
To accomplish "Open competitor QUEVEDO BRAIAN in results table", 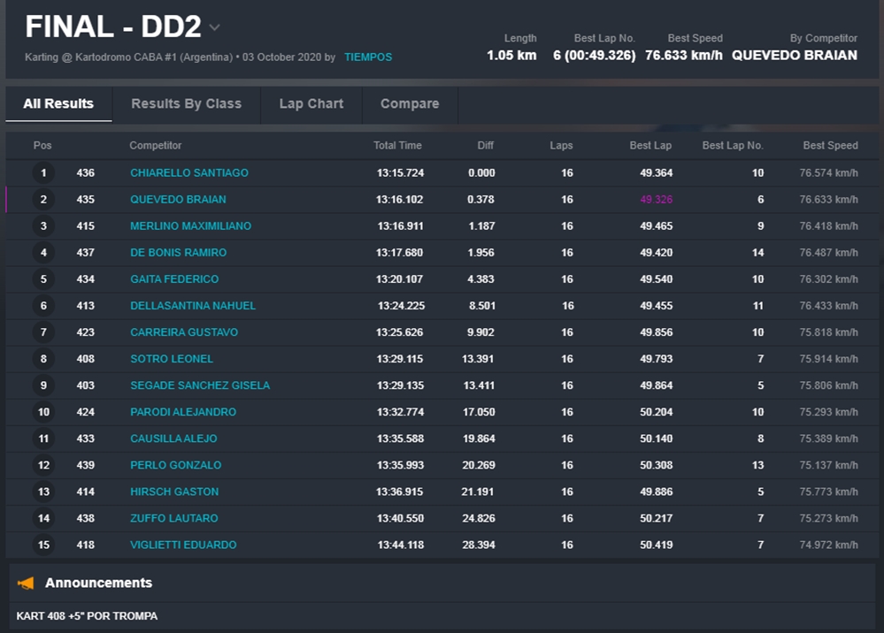I will click(x=178, y=200).
